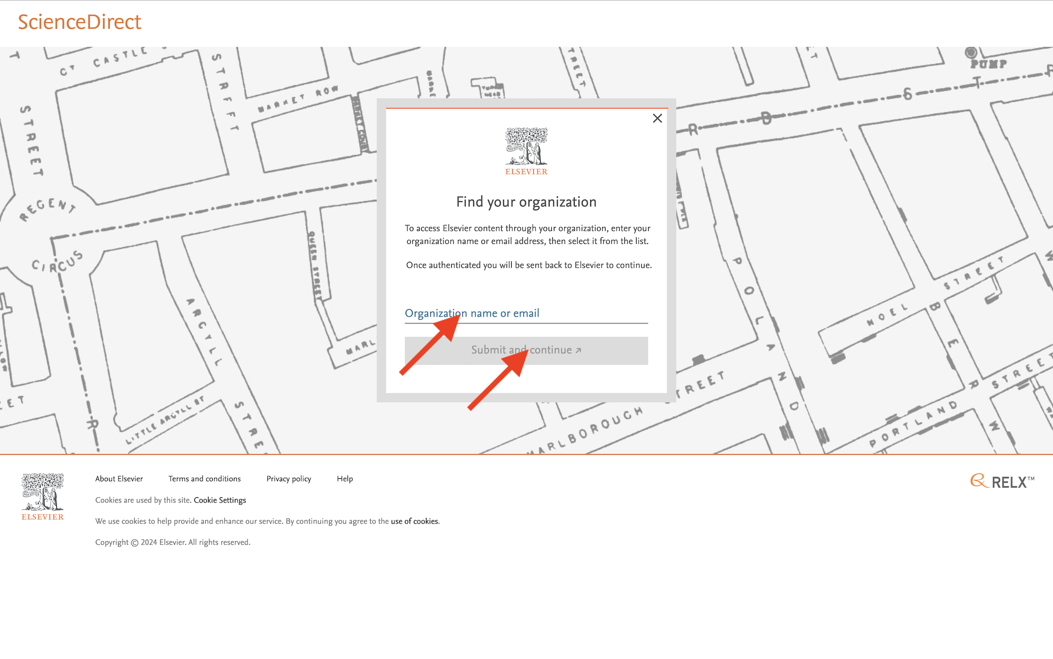1053x659 pixels.
Task: Click the Elsevier logo in the footer
Action: (43, 492)
